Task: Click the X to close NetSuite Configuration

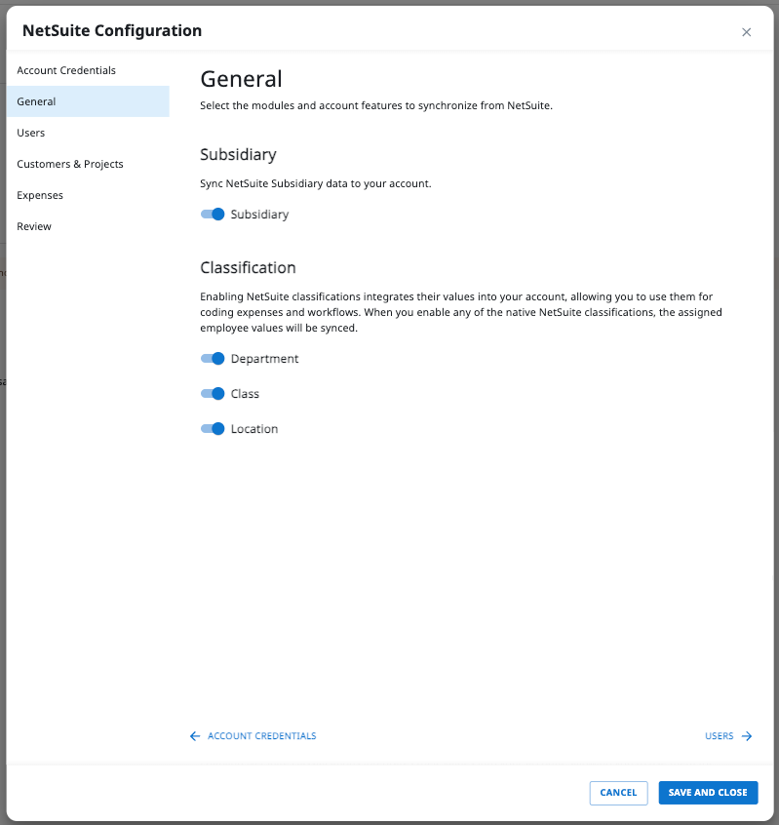Action: pyautogui.click(x=747, y=32)
